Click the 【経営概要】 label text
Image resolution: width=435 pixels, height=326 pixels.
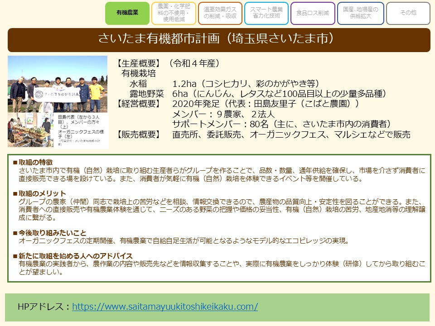pos(138,104)
